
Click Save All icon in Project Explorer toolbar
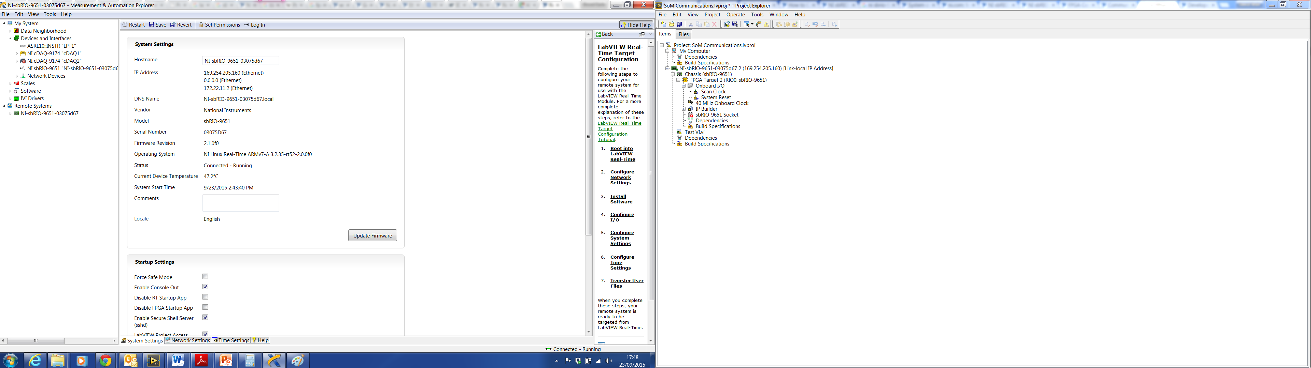pyautogui.click(x=679, y=25)
